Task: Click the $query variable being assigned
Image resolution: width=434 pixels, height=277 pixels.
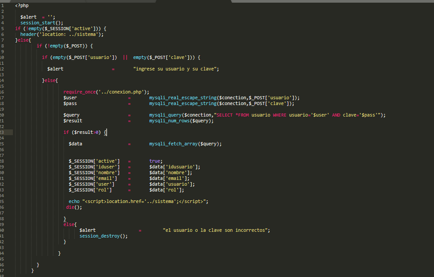Action: coord(72,115)
